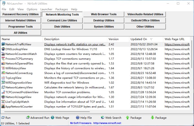Click the green up arrow Package icon
The image size is (194, 126).
[x=127, y=118]
